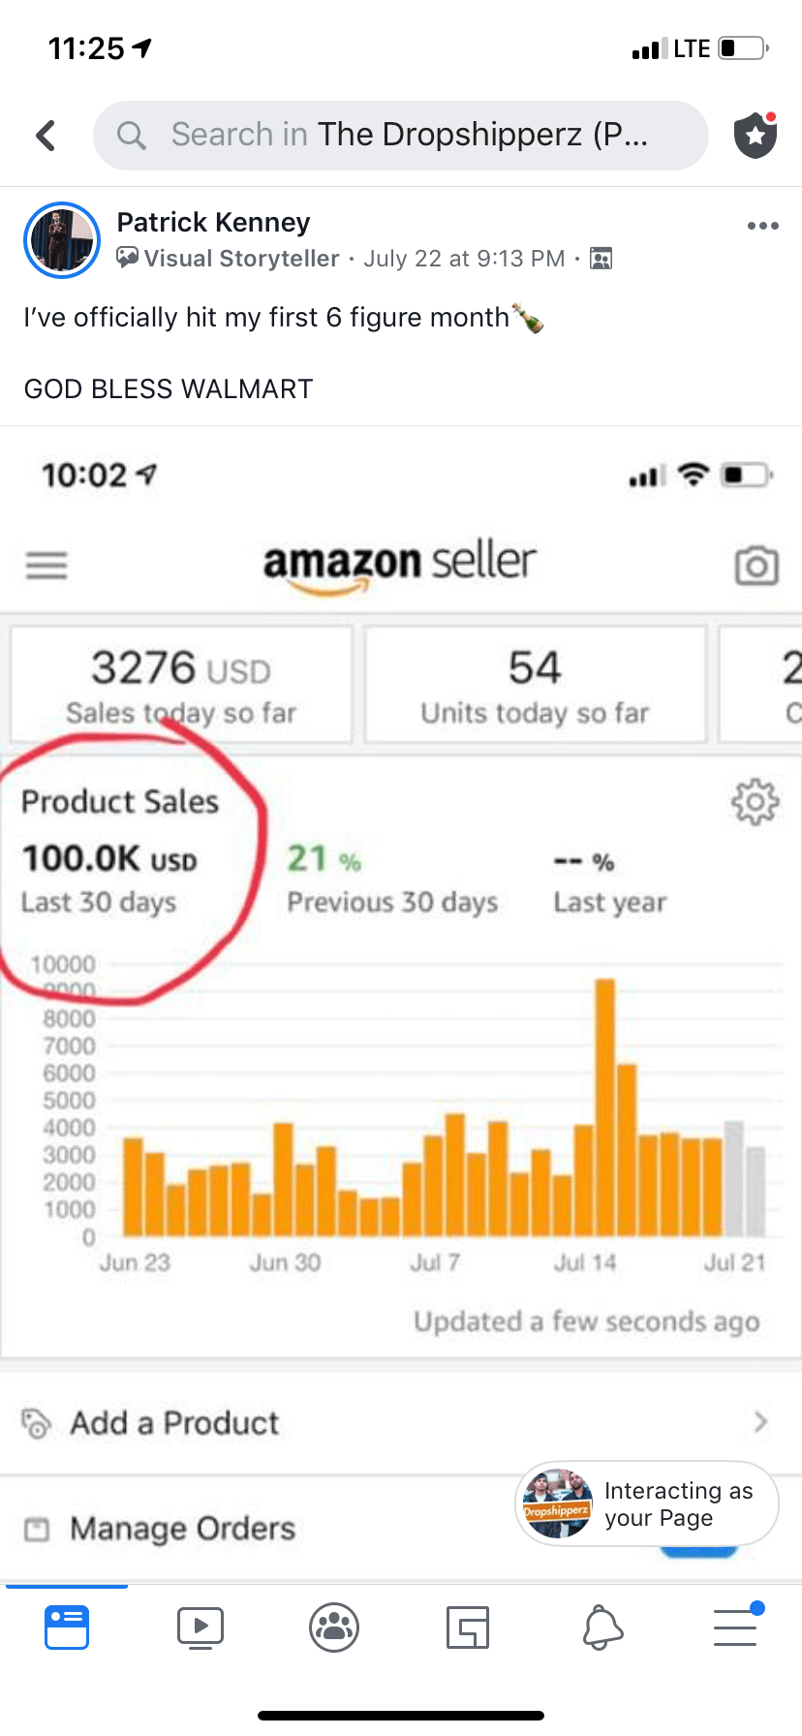The width and height of the screenshot is (802, 1736).
Task: Open Facebook main menu tab
Action: pyautogui.click(x=735, y=1627)
